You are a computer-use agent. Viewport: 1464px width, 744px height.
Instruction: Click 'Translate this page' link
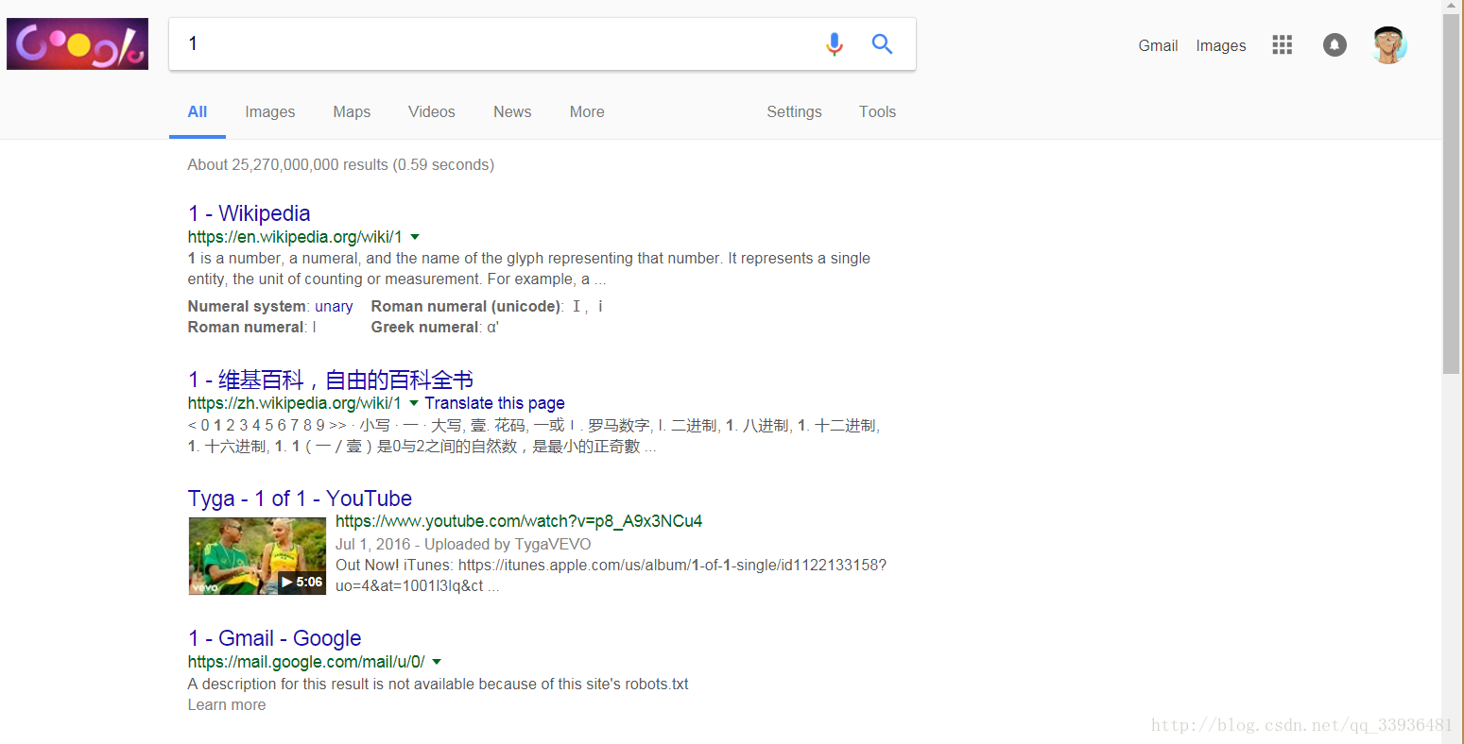click(494, 403)
